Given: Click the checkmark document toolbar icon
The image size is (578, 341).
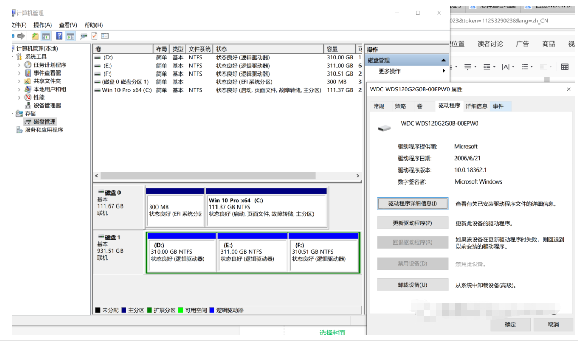Looking at the screenshot, I should tap(94, 36).
